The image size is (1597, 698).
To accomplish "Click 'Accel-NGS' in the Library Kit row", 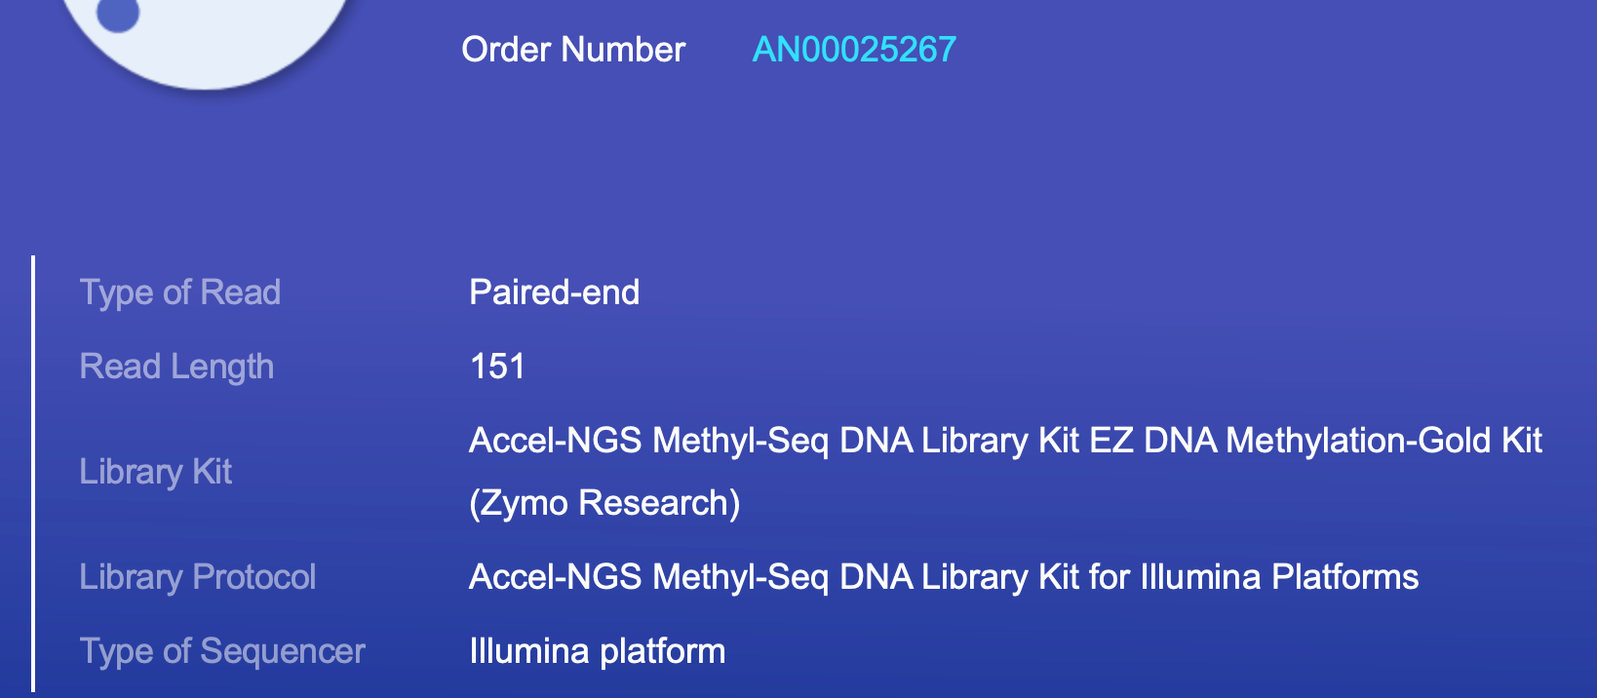I will (556, 441).
